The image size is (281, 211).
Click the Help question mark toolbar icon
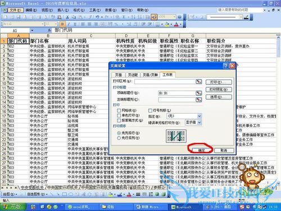[x=179, y=17]
